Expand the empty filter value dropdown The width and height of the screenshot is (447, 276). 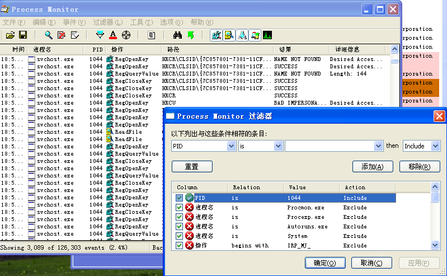[378, 146]
